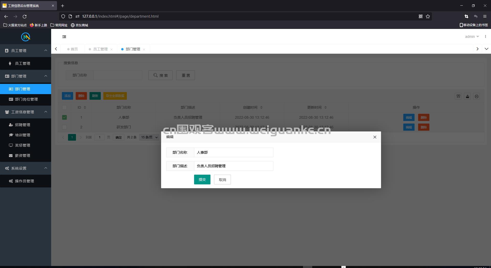491x268 pixels.
Task: Reload the page in browser
Action: (x=25, y=16)
